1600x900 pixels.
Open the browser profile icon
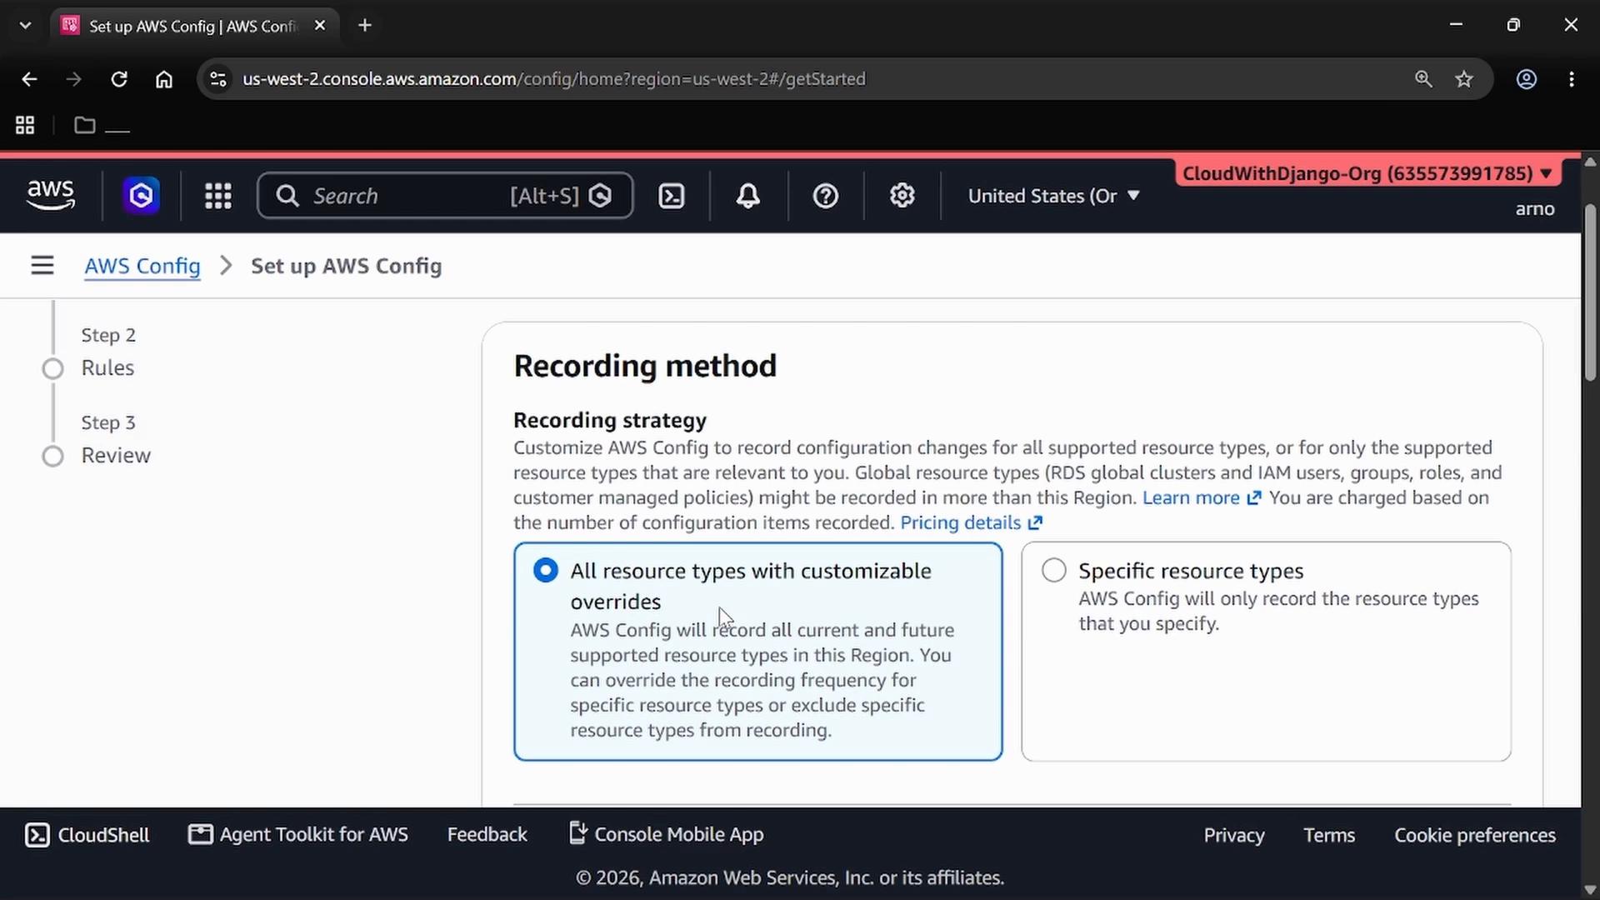point(1527,79)
